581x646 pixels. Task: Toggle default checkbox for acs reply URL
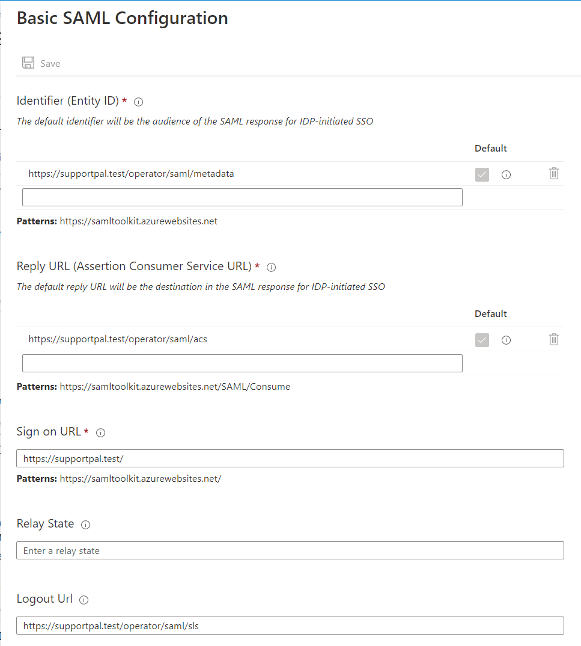482,340
